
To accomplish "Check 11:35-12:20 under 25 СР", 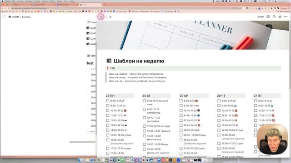I will click(181, 115).
